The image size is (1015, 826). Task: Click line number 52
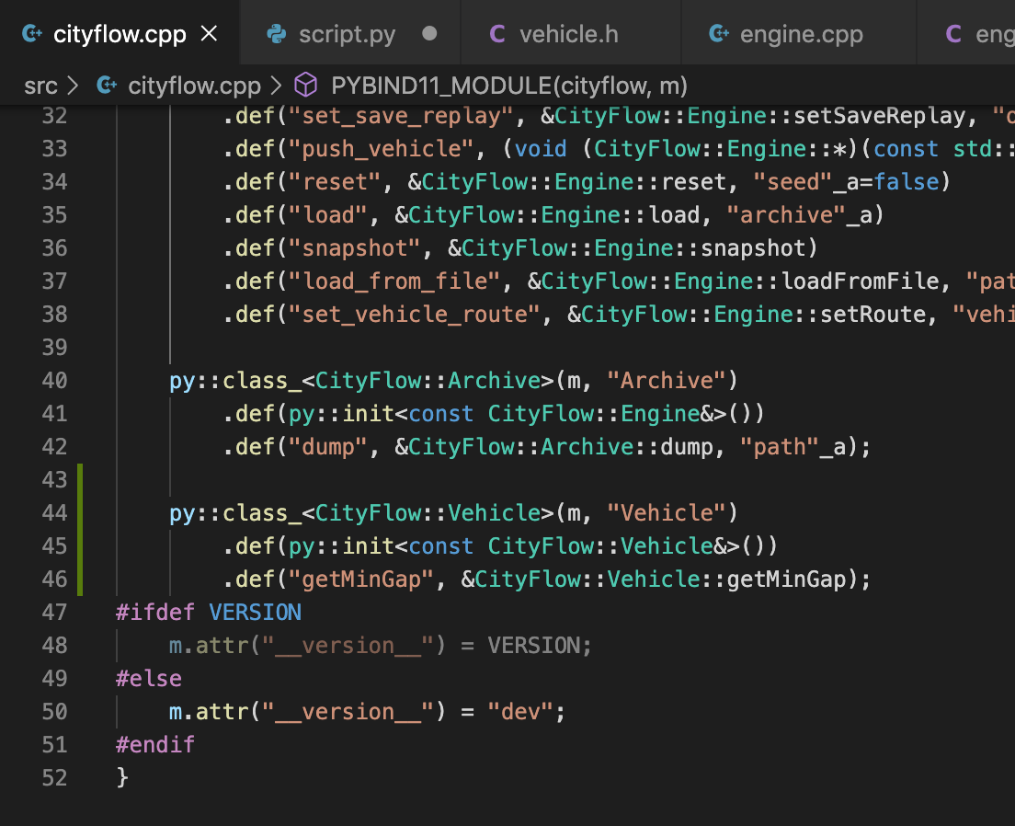[x=54, y=777]
